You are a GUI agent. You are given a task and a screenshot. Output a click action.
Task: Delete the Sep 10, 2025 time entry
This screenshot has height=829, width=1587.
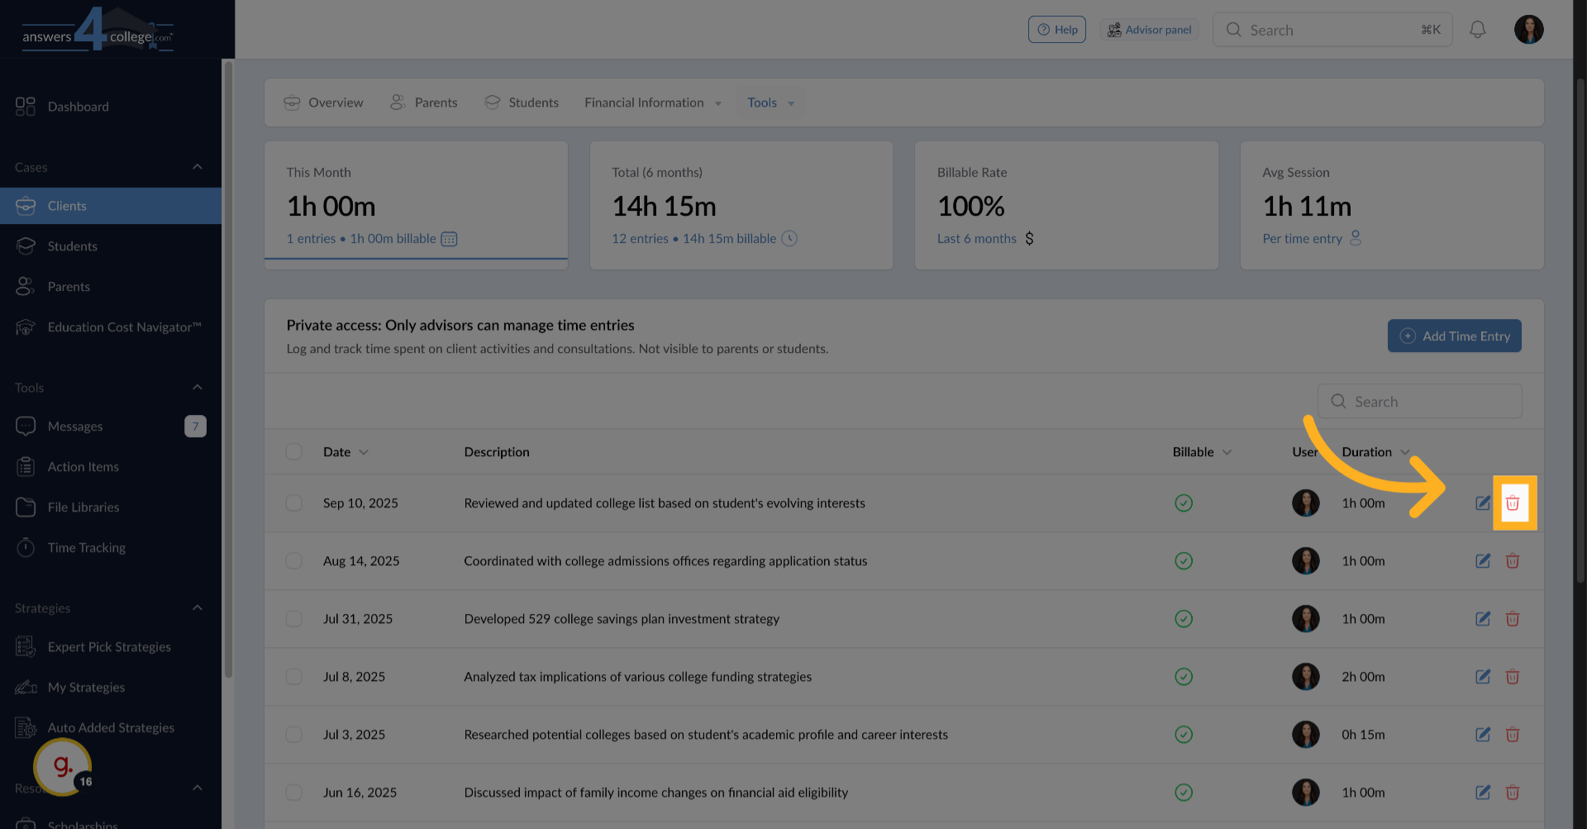pyautogui.click(x=1513, y=503)
